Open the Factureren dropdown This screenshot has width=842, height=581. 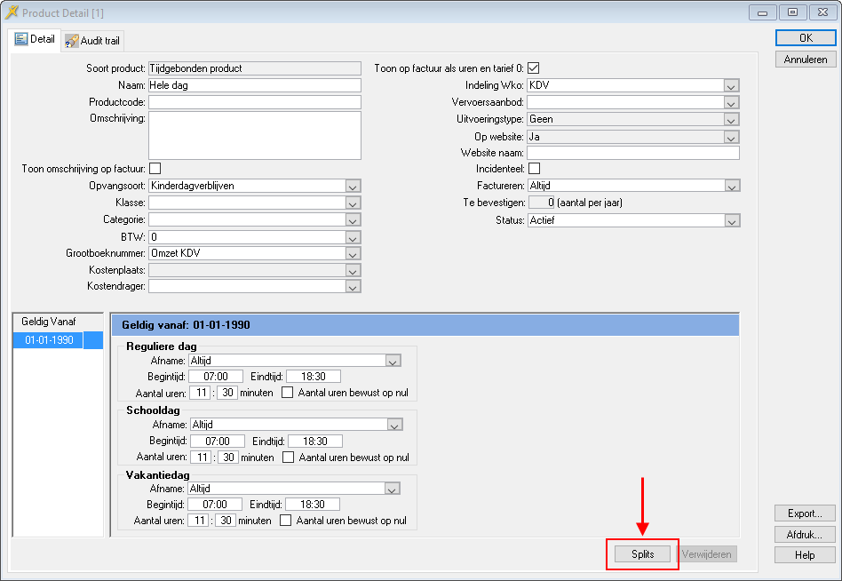[x=731, y=186]
